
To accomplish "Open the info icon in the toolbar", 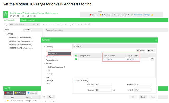I will [x=31, y=16].
